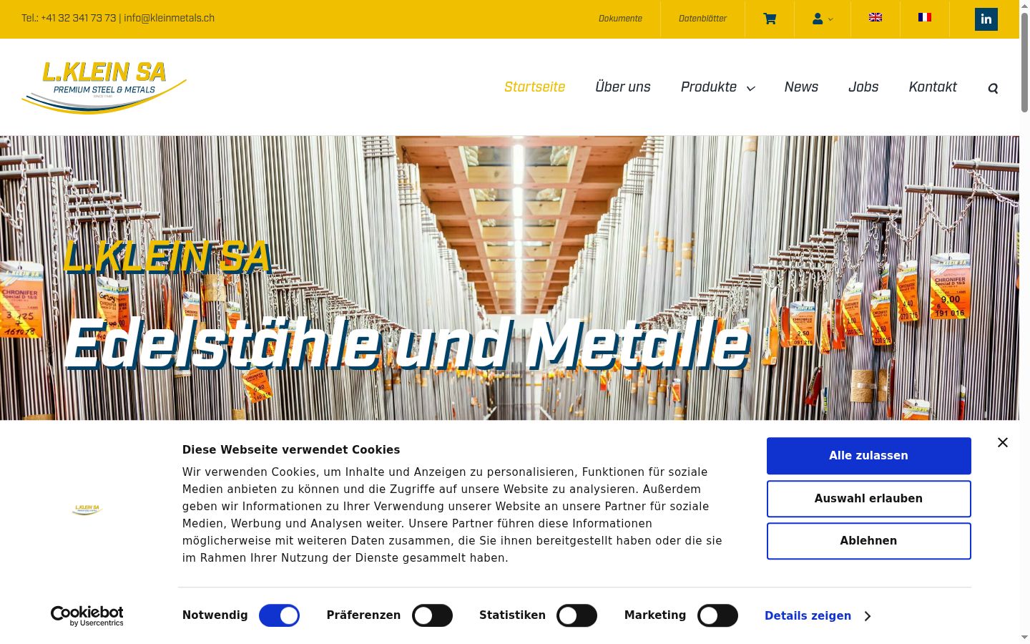Close the cookie banner with X
The height and width of the screenshot is (644, 1030).
pos(1003,442)
